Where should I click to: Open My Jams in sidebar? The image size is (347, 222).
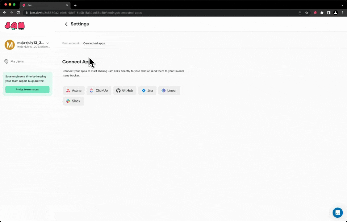(17, 61)
